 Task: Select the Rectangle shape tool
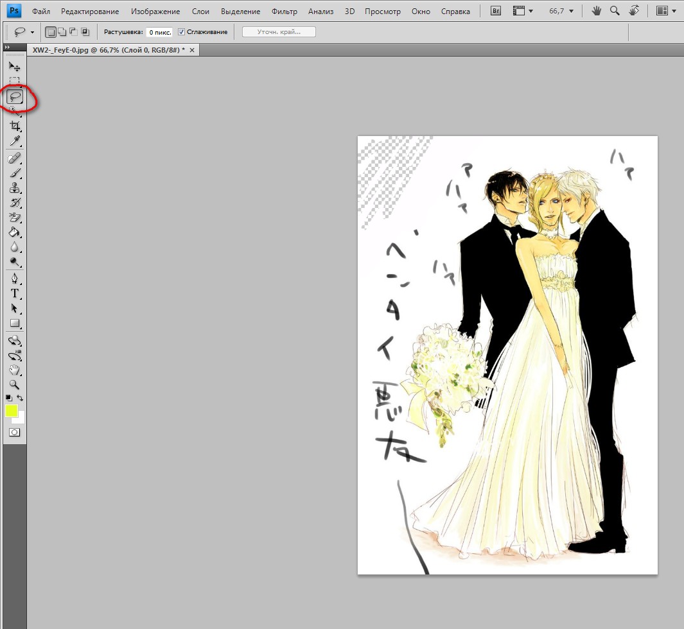point(15,323)
